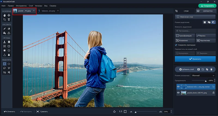
Task: Select the Polygonal lasso tool
Action: click(x=9, y=68)
